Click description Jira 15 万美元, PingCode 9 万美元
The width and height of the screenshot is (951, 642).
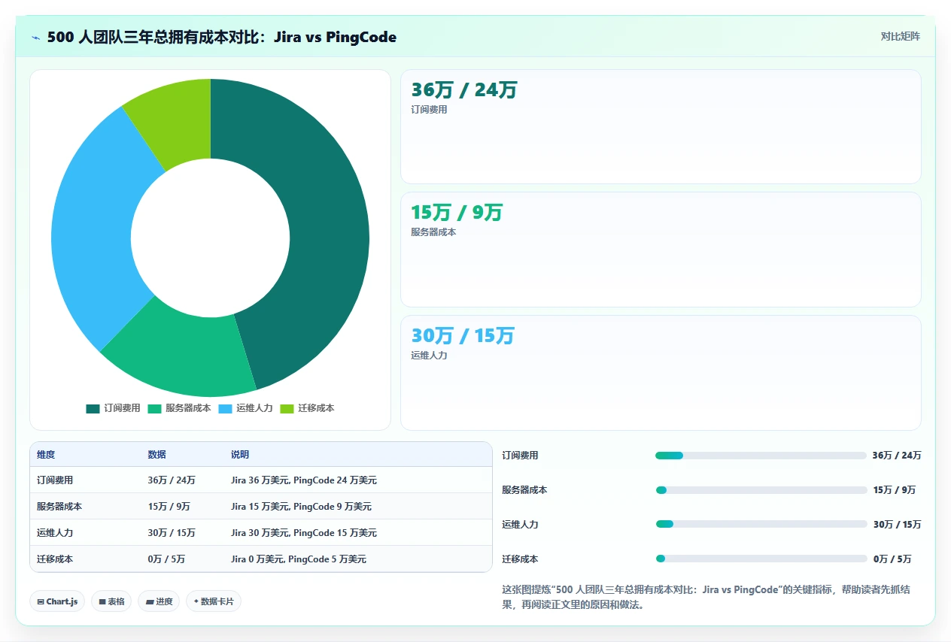coord(301,506)
